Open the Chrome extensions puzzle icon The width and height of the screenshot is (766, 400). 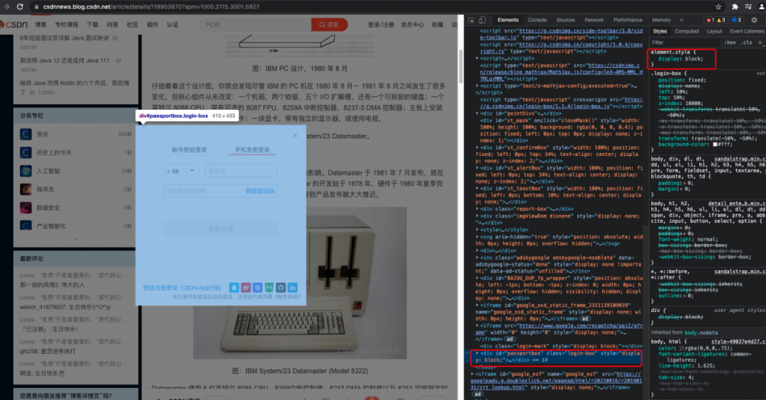pyautogui.click(x=735, y=6)
